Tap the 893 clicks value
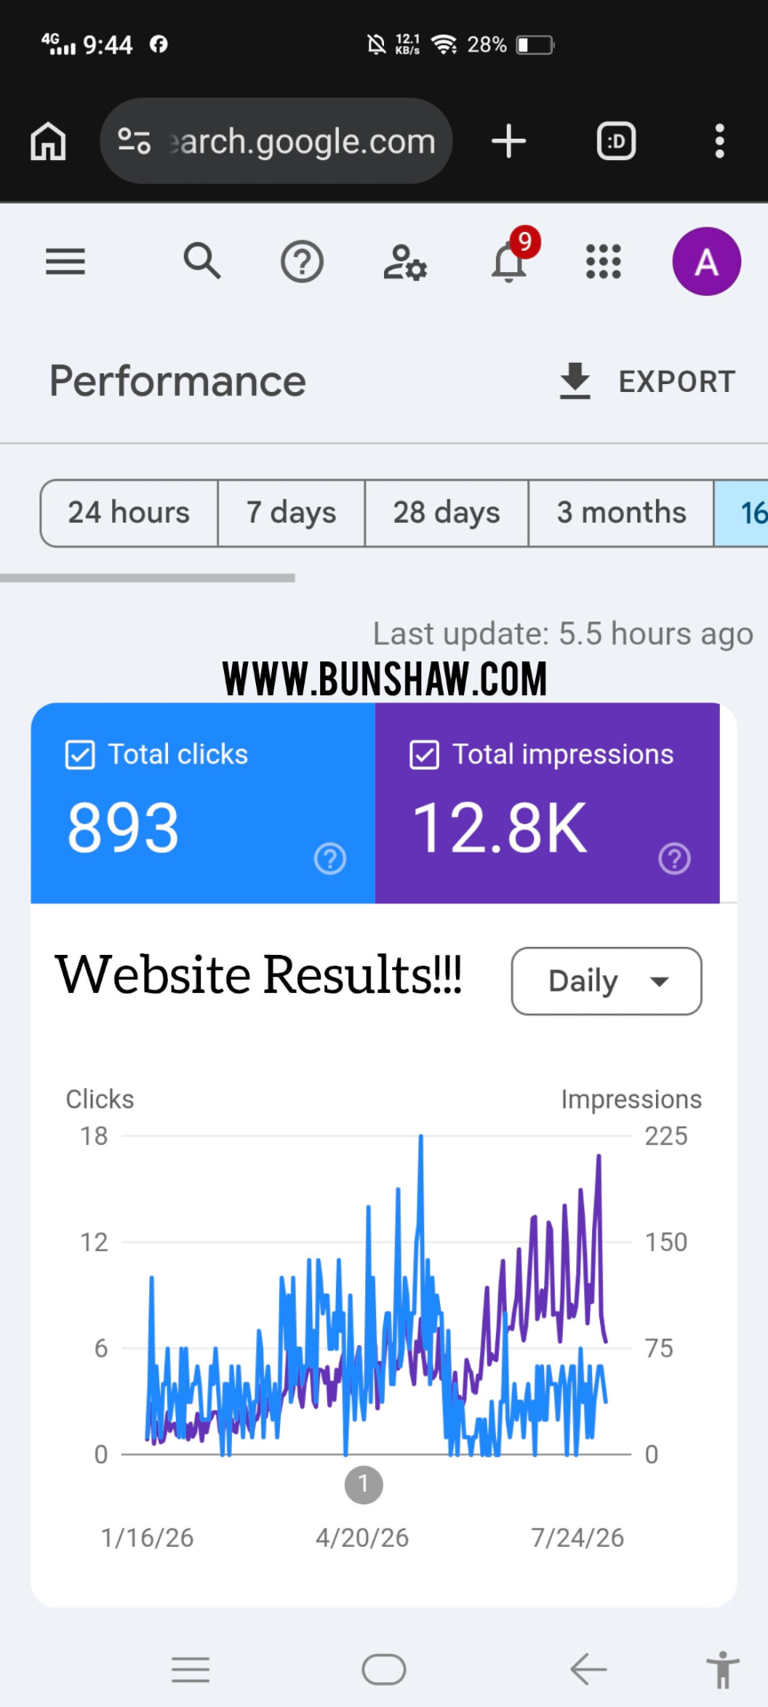Screen dimensions: 768x1707 pos(124,828)
